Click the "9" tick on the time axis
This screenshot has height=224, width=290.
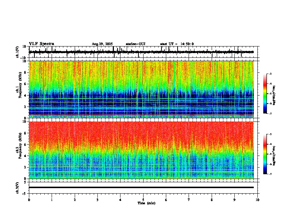[234, 200]
